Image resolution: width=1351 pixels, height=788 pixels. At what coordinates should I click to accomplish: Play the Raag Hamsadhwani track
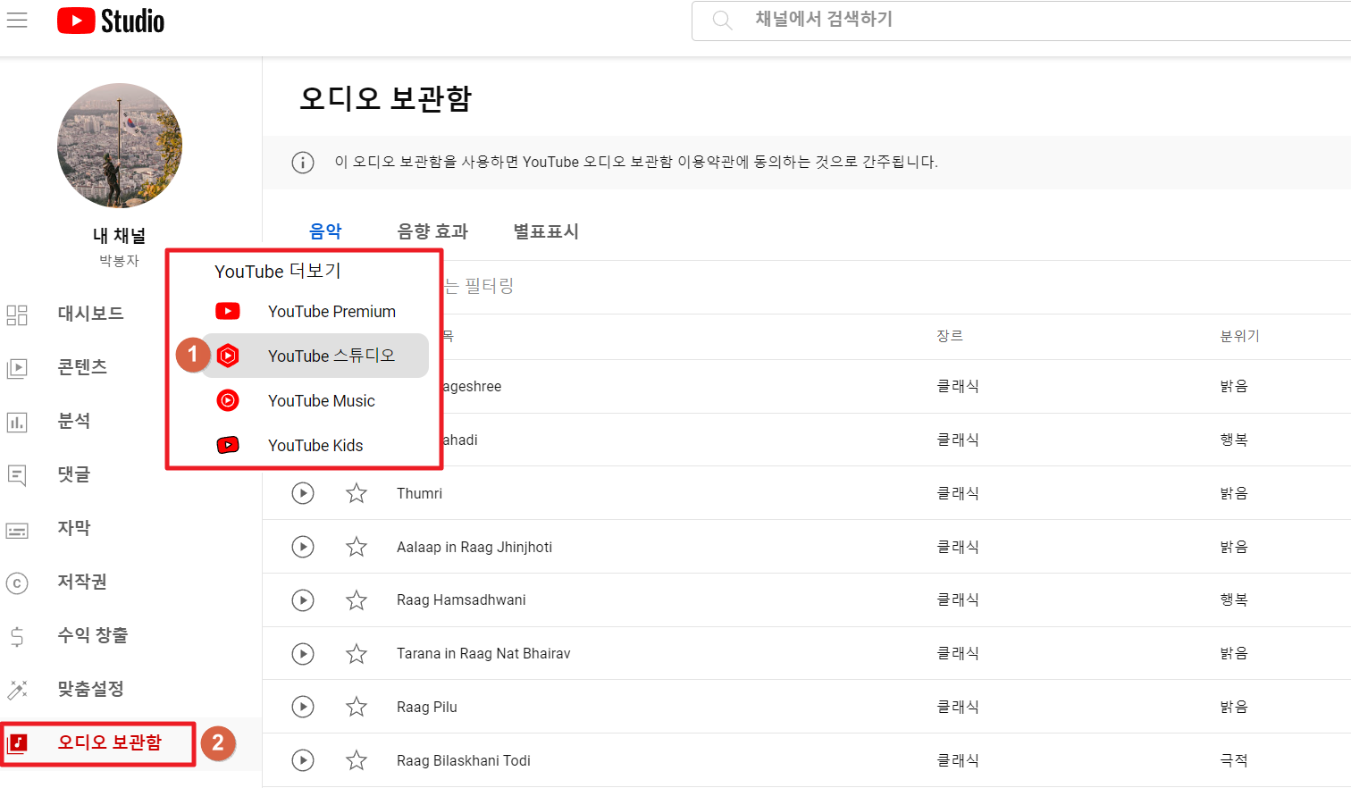pos(303,600)
